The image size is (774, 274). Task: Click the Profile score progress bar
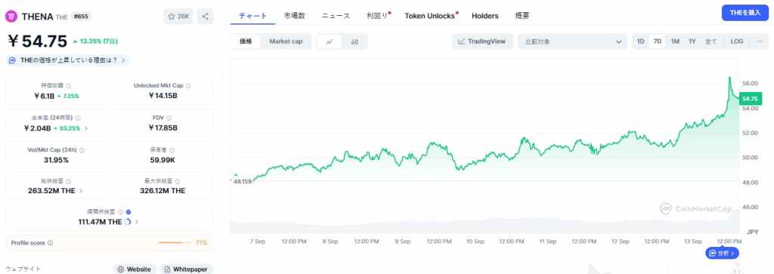175,242
